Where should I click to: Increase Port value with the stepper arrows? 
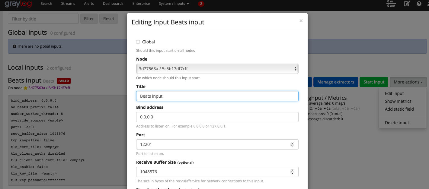[x=292, y=144]
